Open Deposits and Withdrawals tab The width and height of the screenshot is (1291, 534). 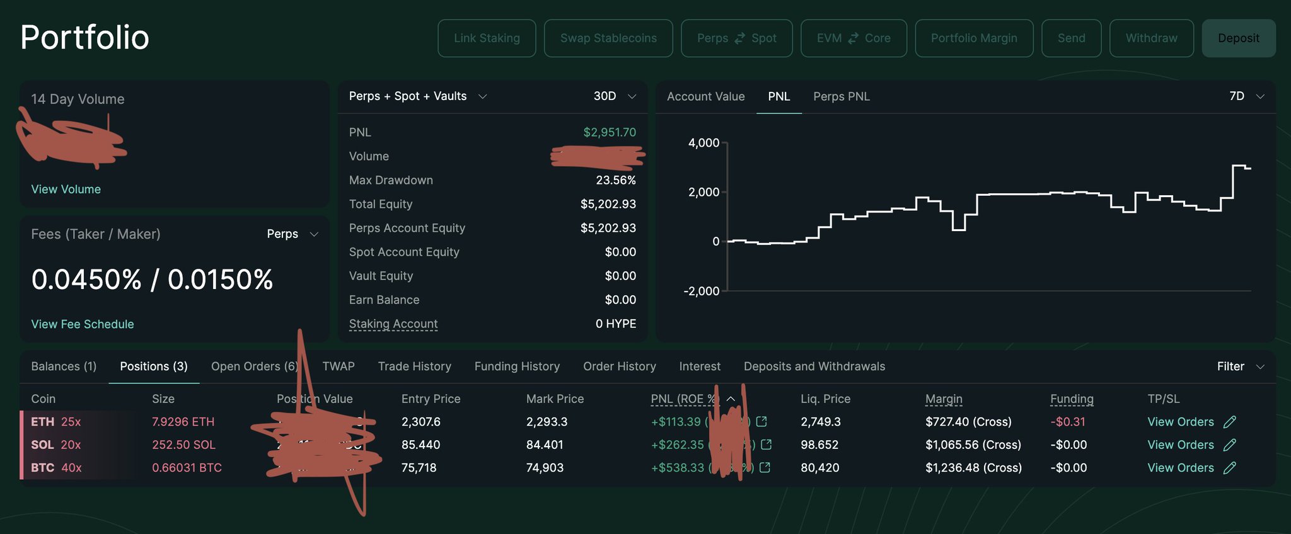pyautogui.click(x=814, y=366)
